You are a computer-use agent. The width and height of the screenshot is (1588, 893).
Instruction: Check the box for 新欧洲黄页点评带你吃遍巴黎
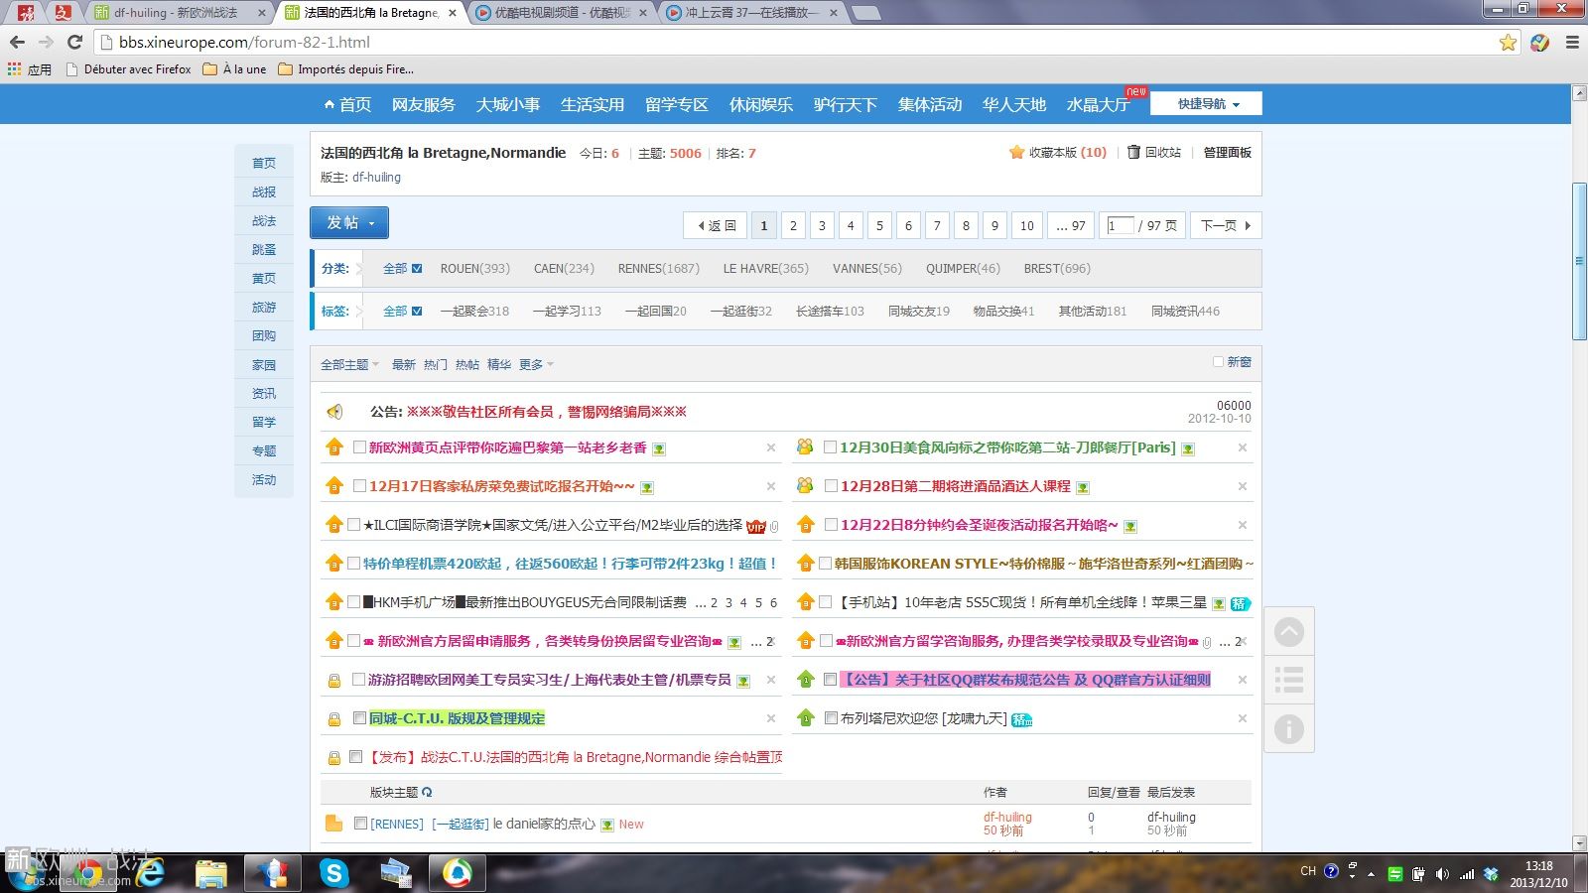coord(359,447)
